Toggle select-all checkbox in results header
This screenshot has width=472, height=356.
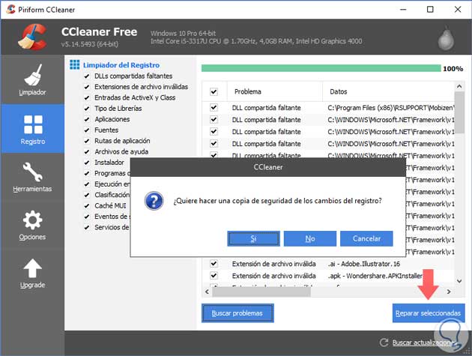(214, 91)
